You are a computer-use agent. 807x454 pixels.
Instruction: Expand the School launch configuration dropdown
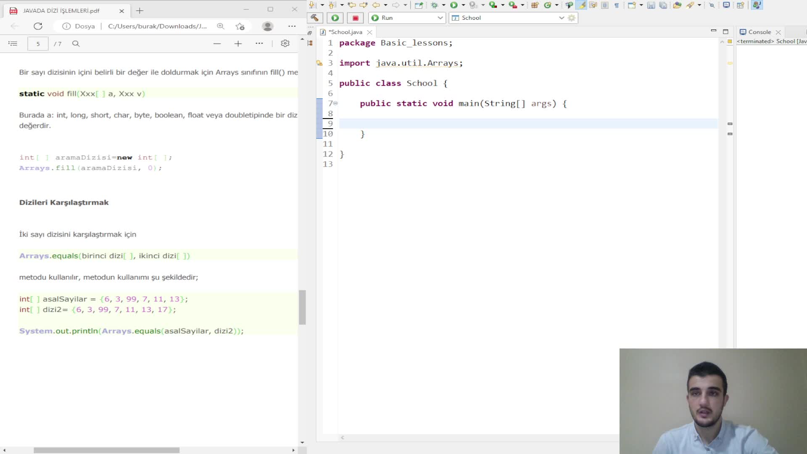coord(561,18)
